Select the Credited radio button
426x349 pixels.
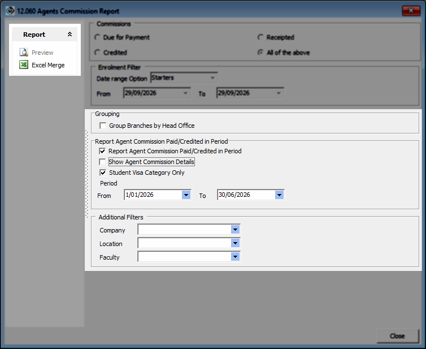(x=97, y=52)
